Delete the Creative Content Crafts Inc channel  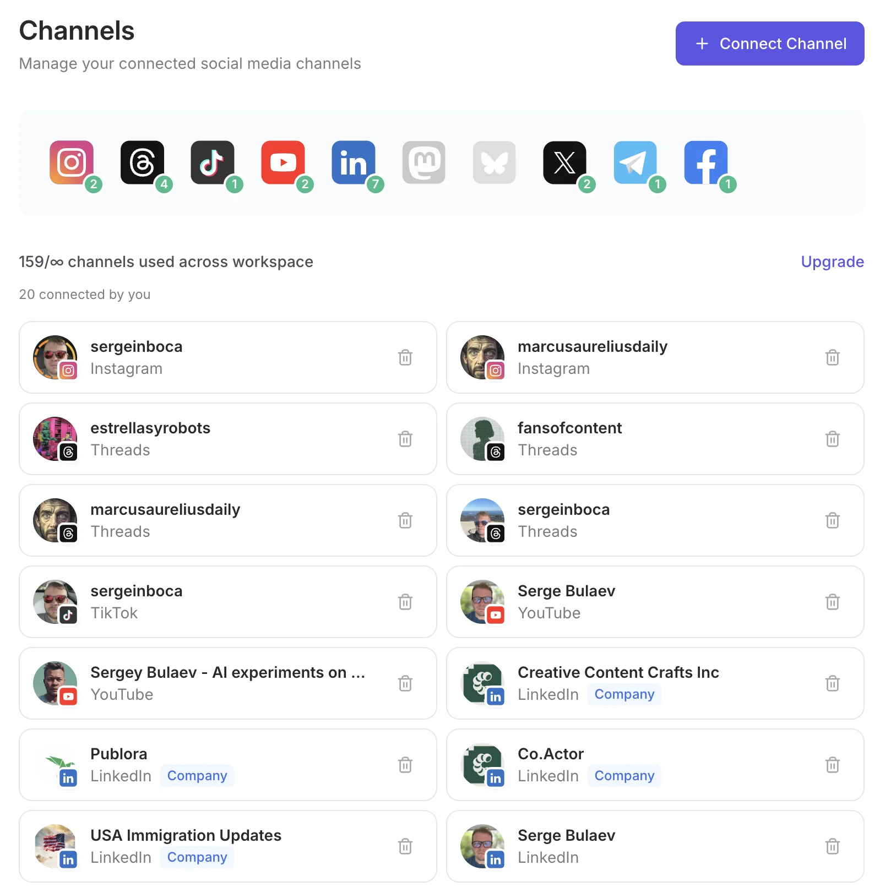point(833,683)
